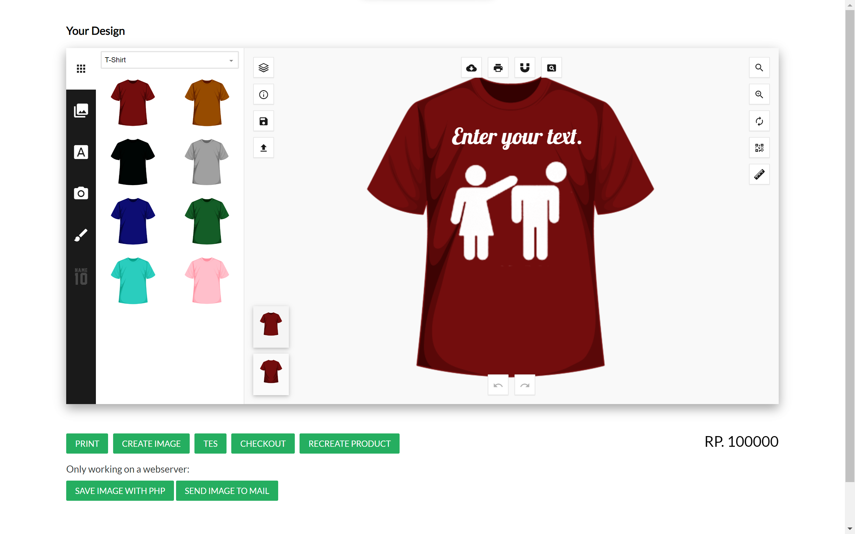
Task: Click the undo arrow button
Action: coord(498,385)
